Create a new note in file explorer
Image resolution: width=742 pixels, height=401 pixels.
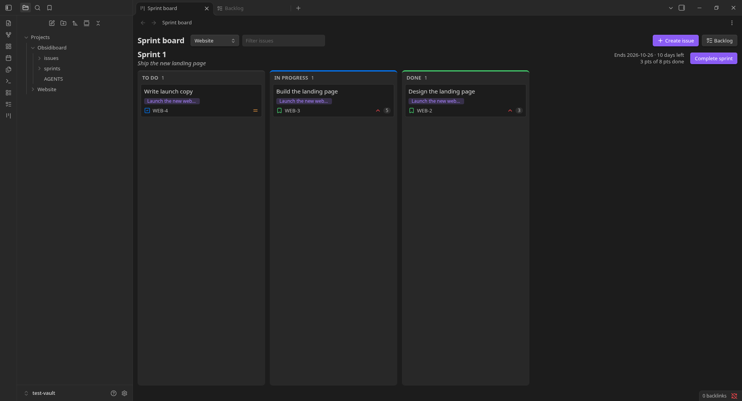coord(52,23)
